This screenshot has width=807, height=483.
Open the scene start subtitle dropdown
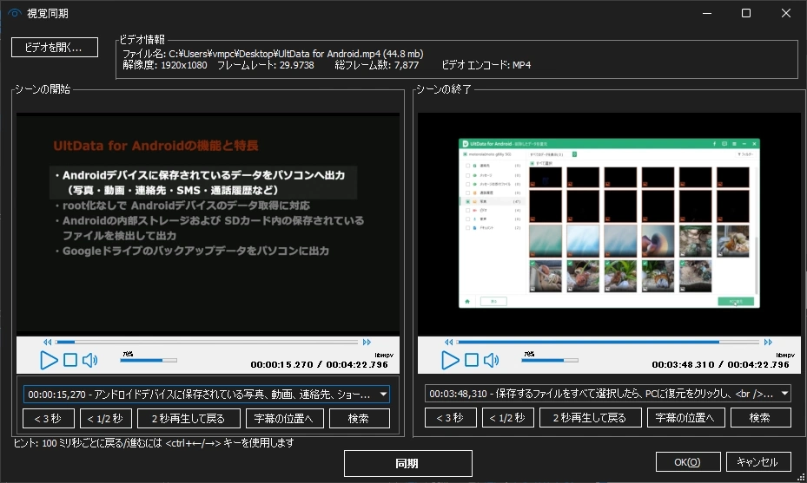(x=383, y=395)
